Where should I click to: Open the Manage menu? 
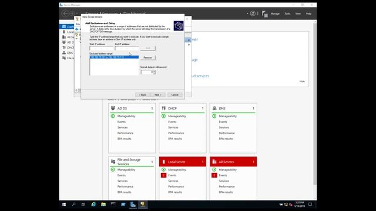[x=275, y=13]
